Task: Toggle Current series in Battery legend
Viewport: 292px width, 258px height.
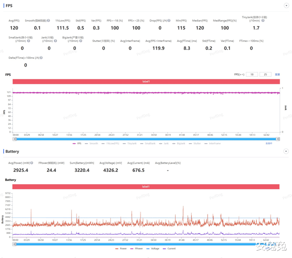Action: [169, 248]
